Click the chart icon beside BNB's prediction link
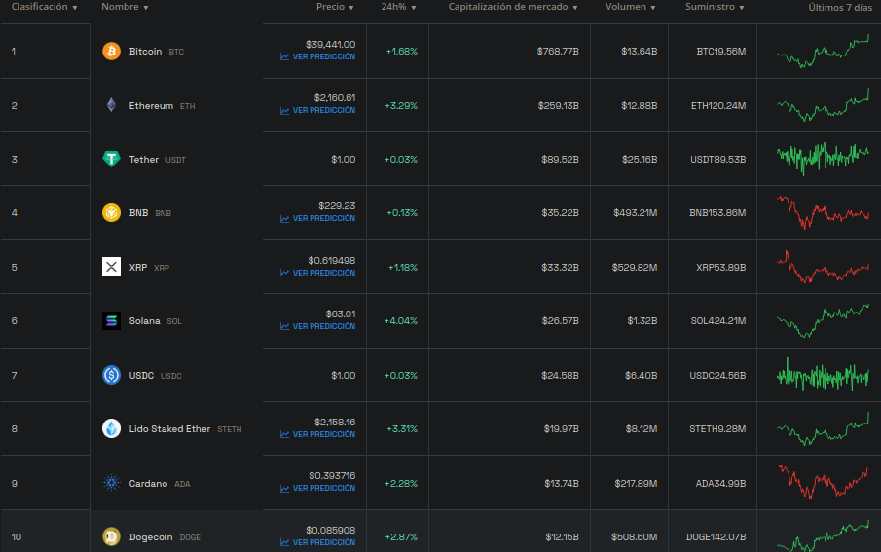Screen dimensions: 881x552 285,219
